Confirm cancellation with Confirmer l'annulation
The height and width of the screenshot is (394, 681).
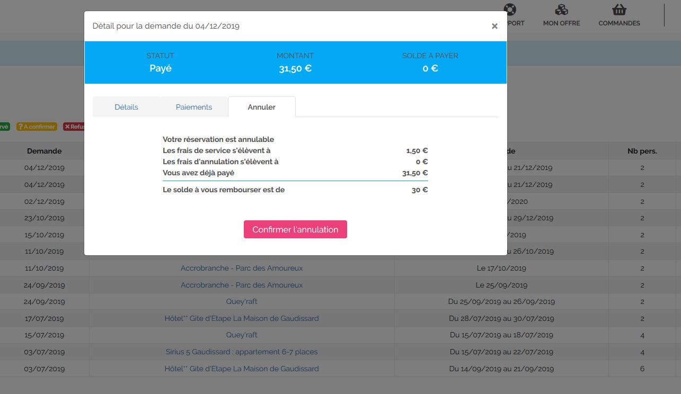click(x=295, y=229)
